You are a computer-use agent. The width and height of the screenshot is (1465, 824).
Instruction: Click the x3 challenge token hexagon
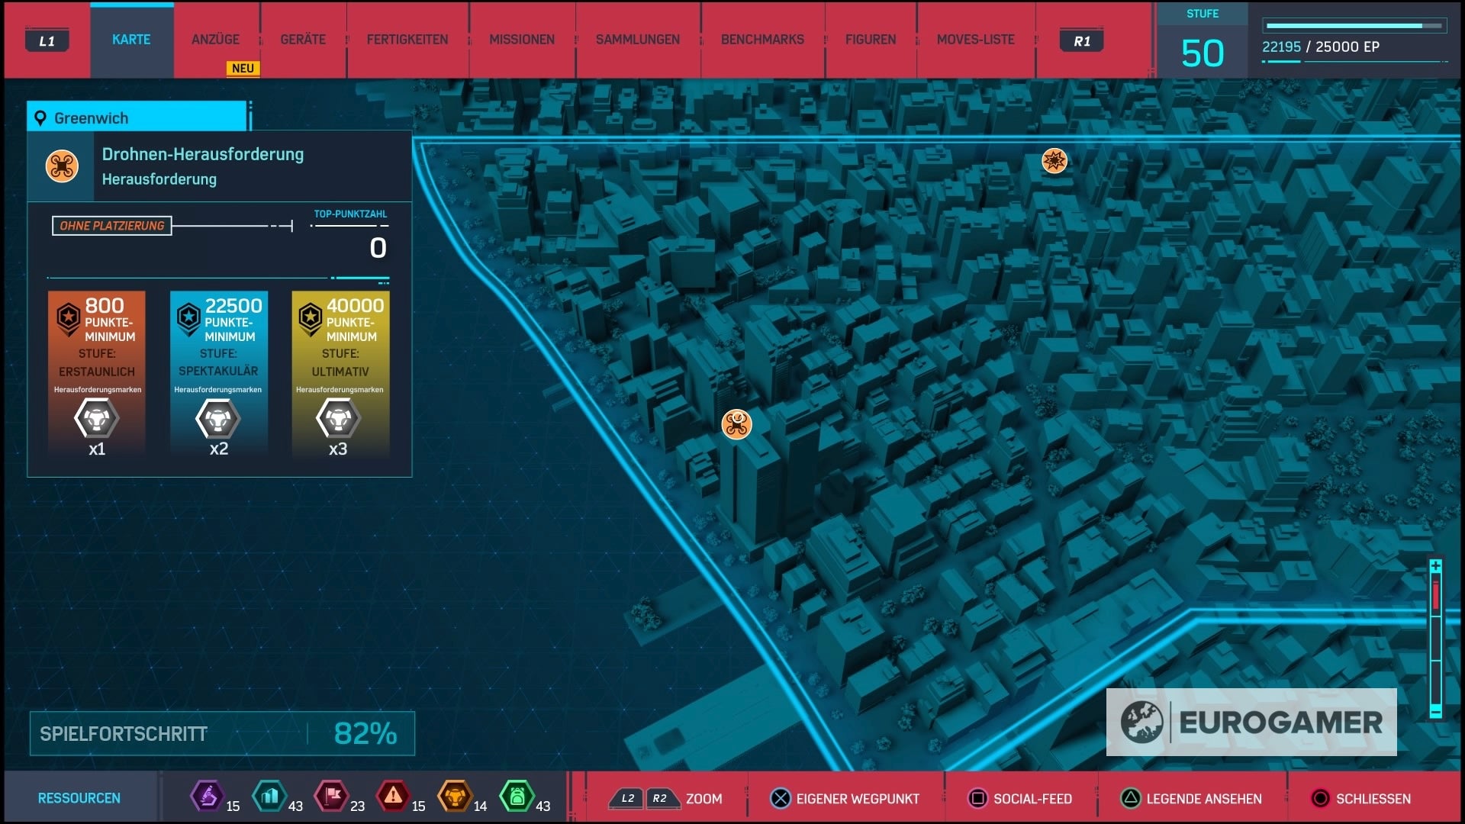(x=339, y=418)
